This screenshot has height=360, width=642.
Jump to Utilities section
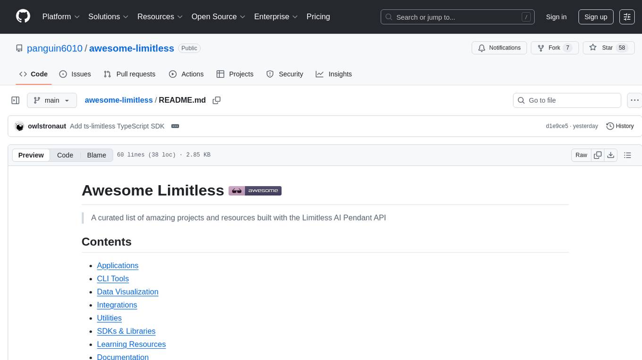click(x=109, y=318)
